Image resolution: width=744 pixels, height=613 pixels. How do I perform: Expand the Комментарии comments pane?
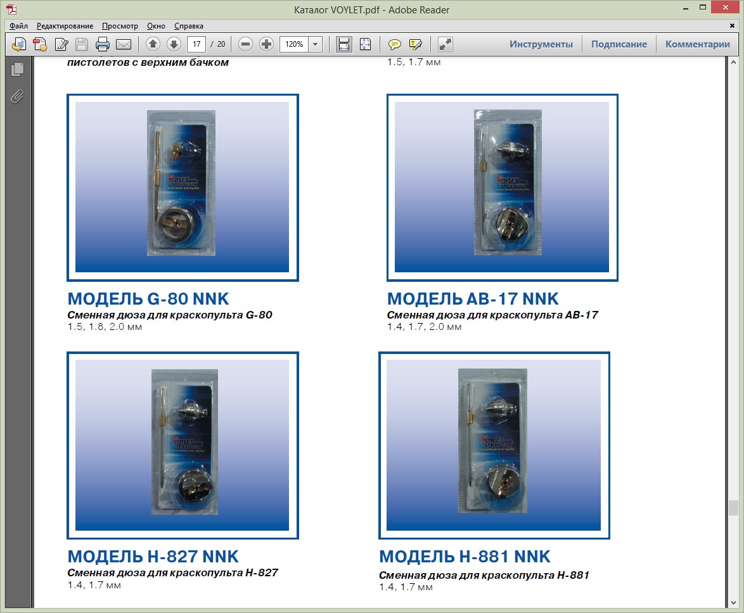(697, 44)
